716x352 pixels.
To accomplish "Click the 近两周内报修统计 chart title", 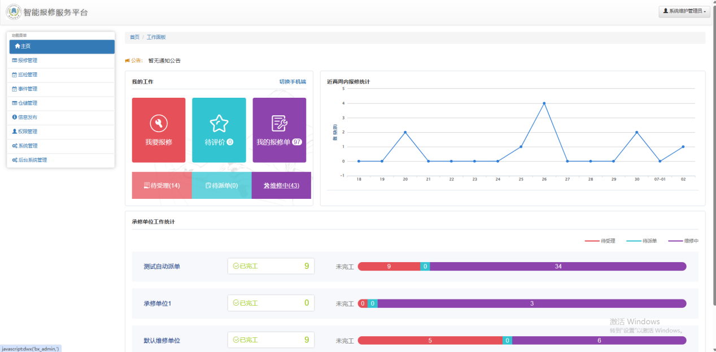I will coord(348,82).
